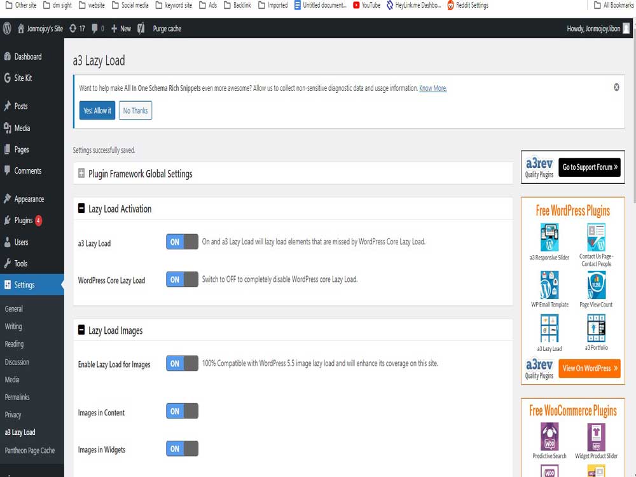The height and width of the screenshot is (477, 636).
Task: Open the Jonmojoy's Site menu
Action: pyautogui.click(x=40, y=29)
